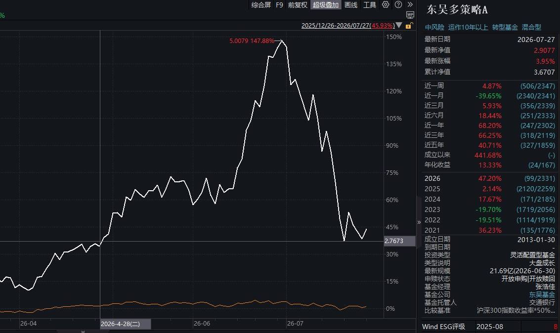
Task: Open the chart settings gear icon
Action: (x=386, y=4)
